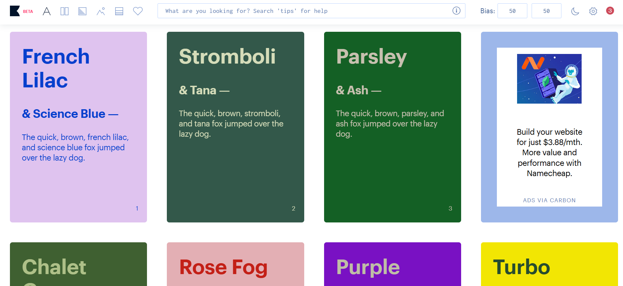Click the first Bias value field
623x286 pixels.
pyautogui.click(x=512, y=11)
